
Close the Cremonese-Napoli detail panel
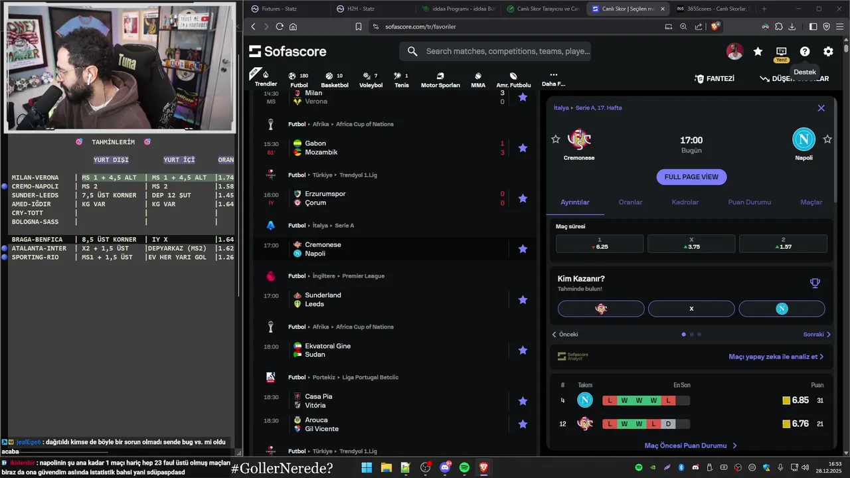821,108
